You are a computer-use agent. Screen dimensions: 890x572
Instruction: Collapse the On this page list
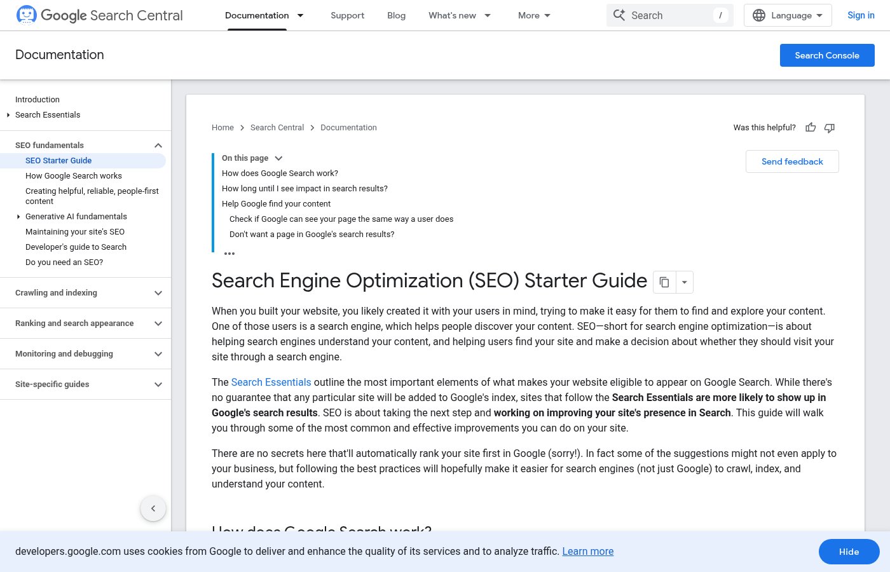278,158
